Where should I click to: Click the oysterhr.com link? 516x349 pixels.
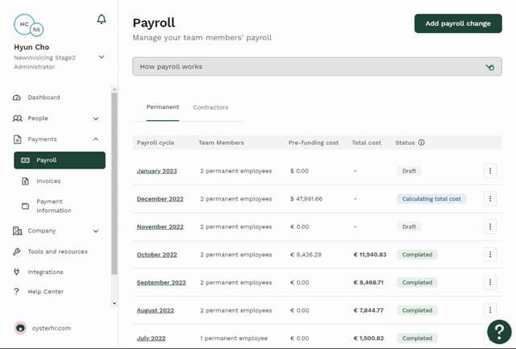pos(52,328)
